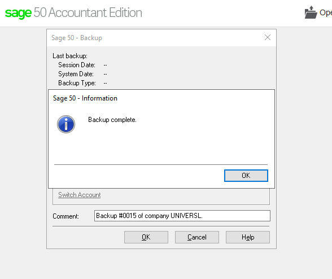Click the Backup complete message text

pyautogui.click(x=112, y=120)
